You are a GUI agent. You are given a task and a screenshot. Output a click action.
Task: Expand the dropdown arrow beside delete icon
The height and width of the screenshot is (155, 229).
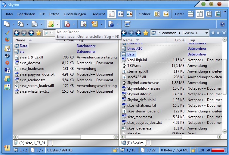pos(74,24)
